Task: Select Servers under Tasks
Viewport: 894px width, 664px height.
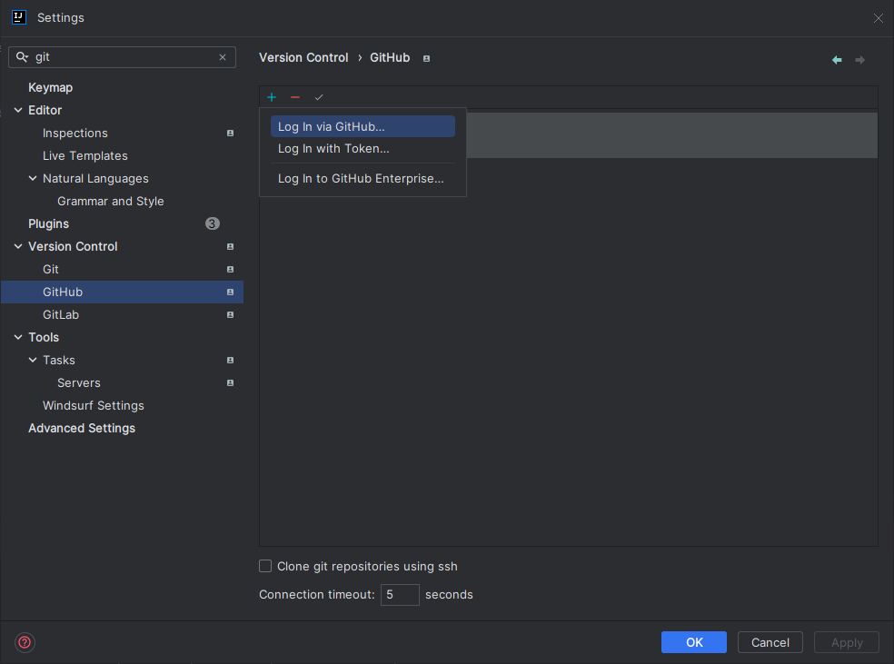Action: click(x=79, y=383)
